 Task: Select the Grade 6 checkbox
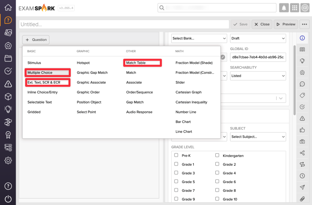(217, 181)
